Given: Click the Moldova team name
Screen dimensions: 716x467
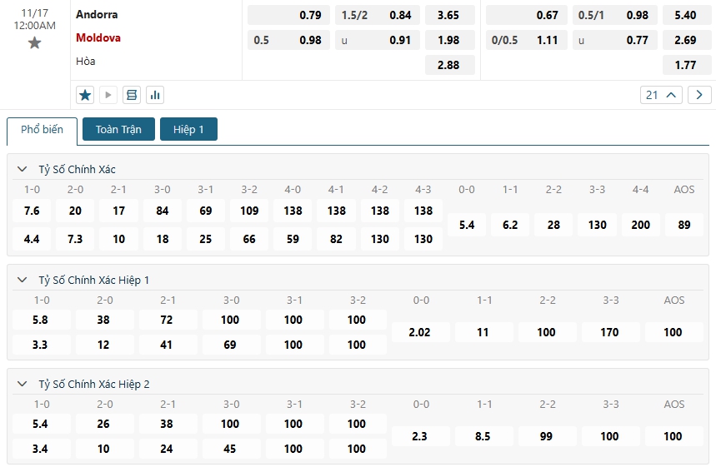Looking at the screenshot, I should pyautogui.click(x=98, y=37).
